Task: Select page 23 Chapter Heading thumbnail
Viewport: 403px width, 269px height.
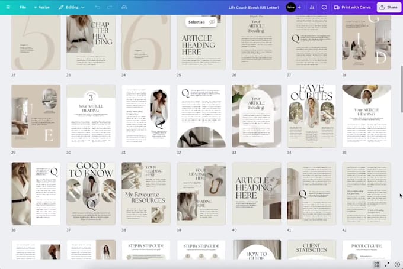Action: [91, 43]
